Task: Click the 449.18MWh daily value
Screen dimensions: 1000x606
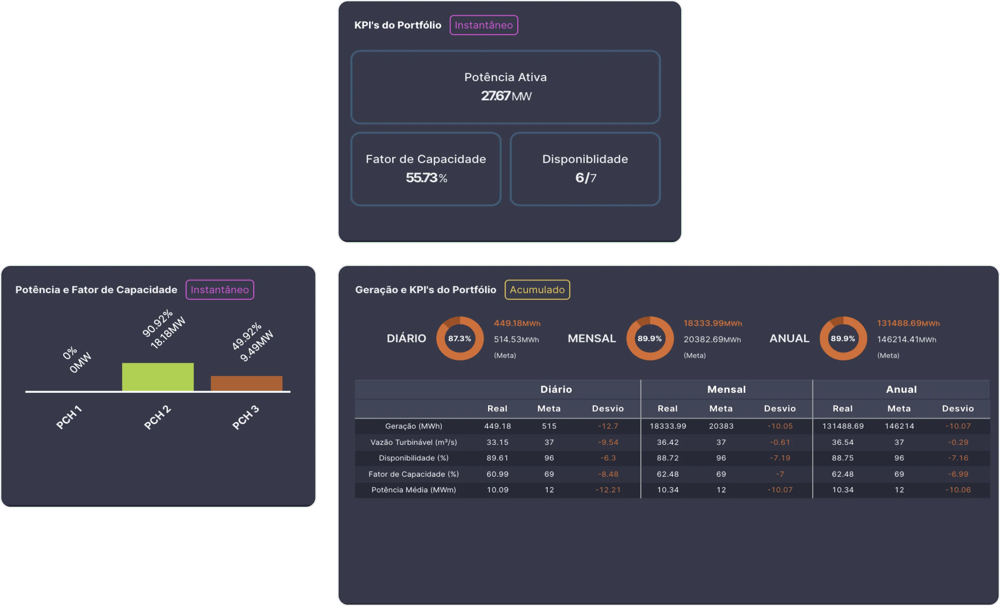Action: point(517,324)
